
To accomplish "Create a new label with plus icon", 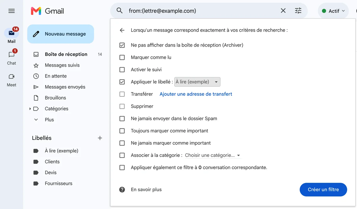I will click(x=100, y=138).
